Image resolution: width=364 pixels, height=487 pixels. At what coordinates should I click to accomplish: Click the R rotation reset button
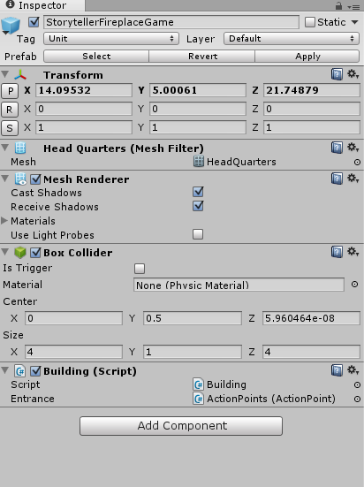click(x=10, y=110)
